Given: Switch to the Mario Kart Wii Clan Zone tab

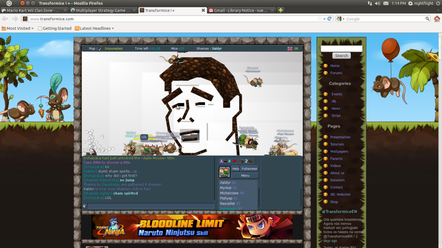Looking at the screenshot, I should 35,10.
